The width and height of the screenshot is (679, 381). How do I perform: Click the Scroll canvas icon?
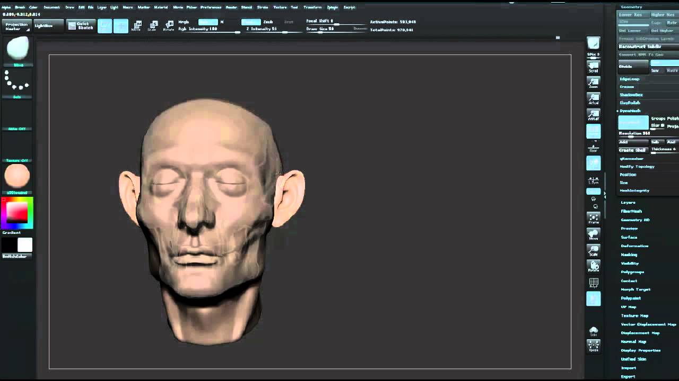coord(594,67)
